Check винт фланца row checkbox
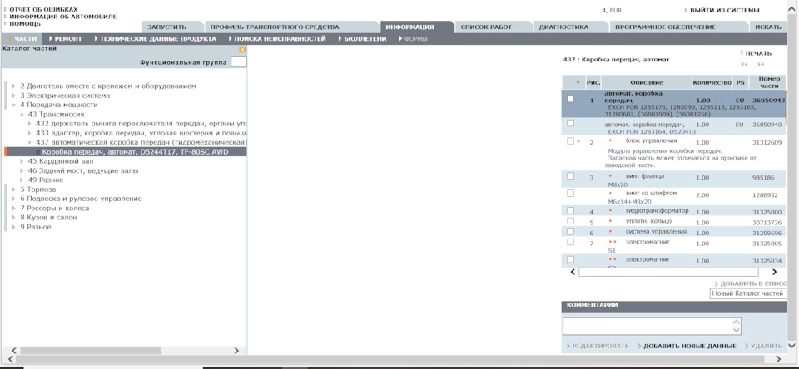The image size is (799, 369). [571, 175]
